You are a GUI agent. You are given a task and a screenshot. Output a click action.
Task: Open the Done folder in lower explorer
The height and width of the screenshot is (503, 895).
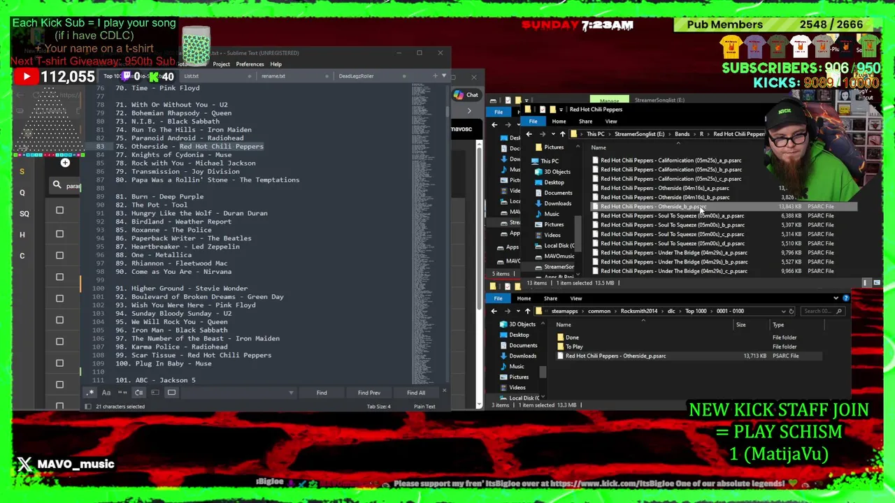pos(572,337)
